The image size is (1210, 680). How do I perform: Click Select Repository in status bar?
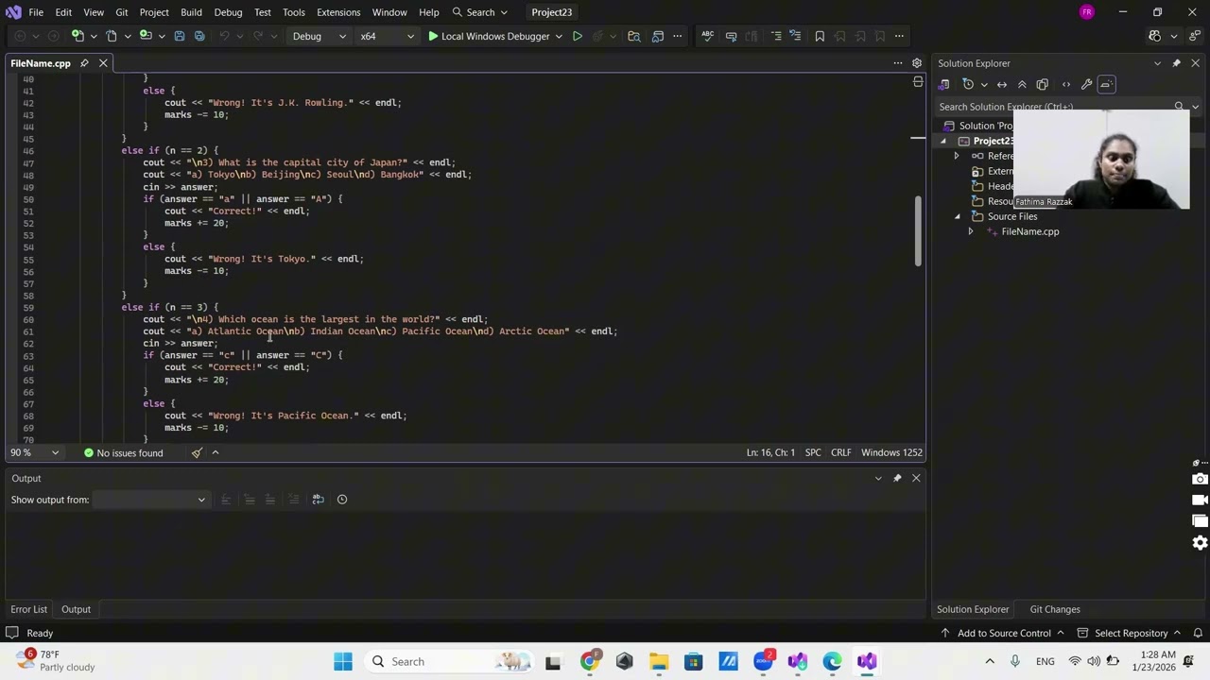[1131, 633]
